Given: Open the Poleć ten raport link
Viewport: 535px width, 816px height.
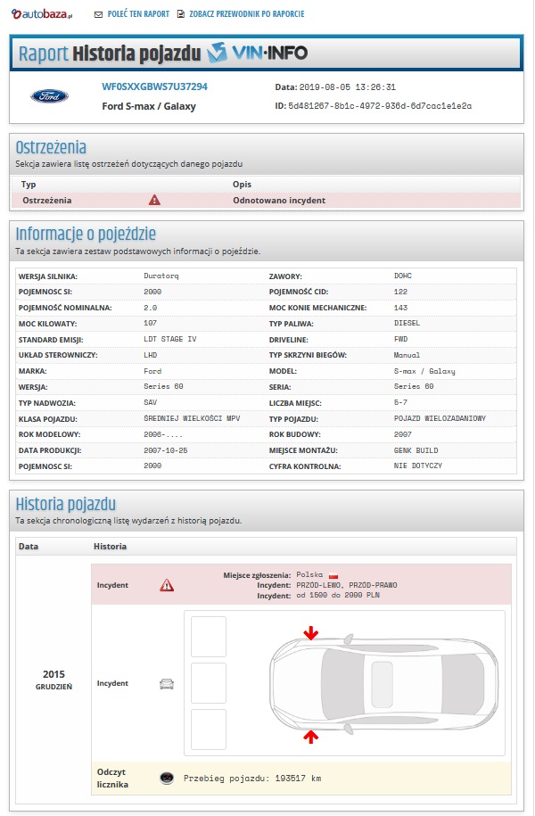Looking at the screenshot, I should [x=138, y=14].
